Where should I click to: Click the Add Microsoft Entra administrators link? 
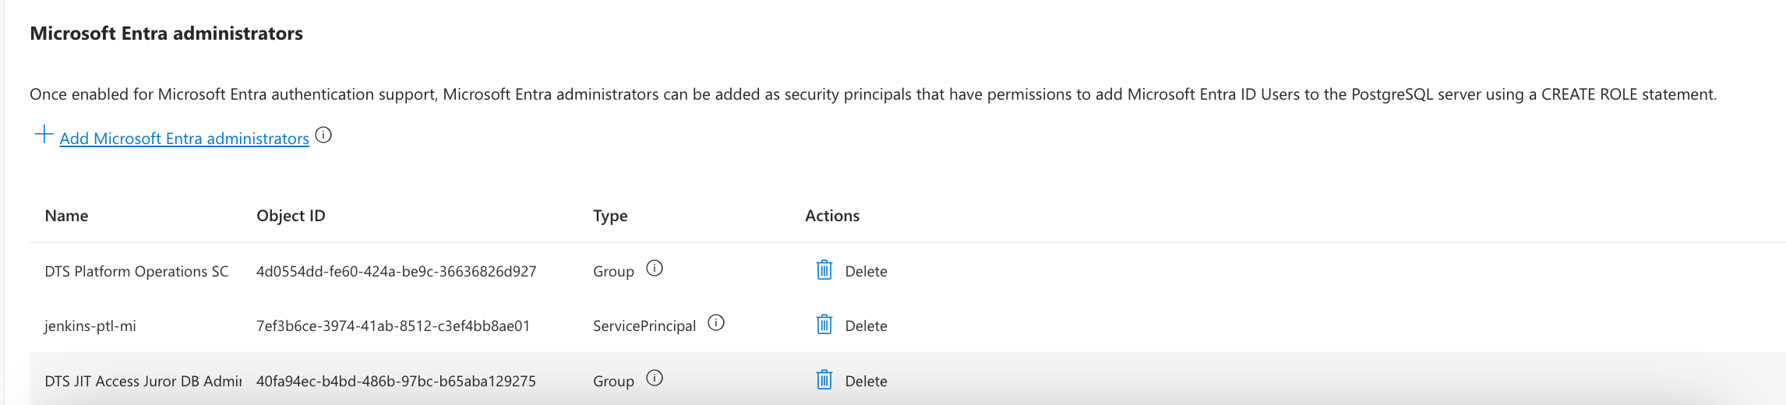(x=184, y=139)
